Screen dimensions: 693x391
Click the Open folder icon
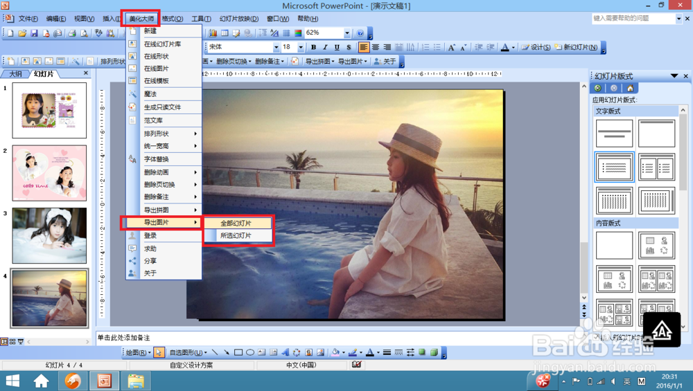[22, 33]
